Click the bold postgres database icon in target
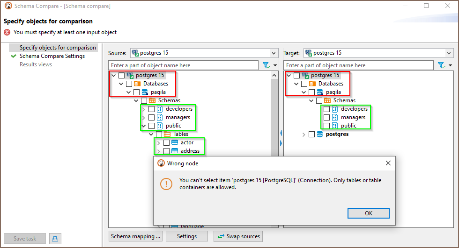The image size is (459, 248). coord(320,134)
